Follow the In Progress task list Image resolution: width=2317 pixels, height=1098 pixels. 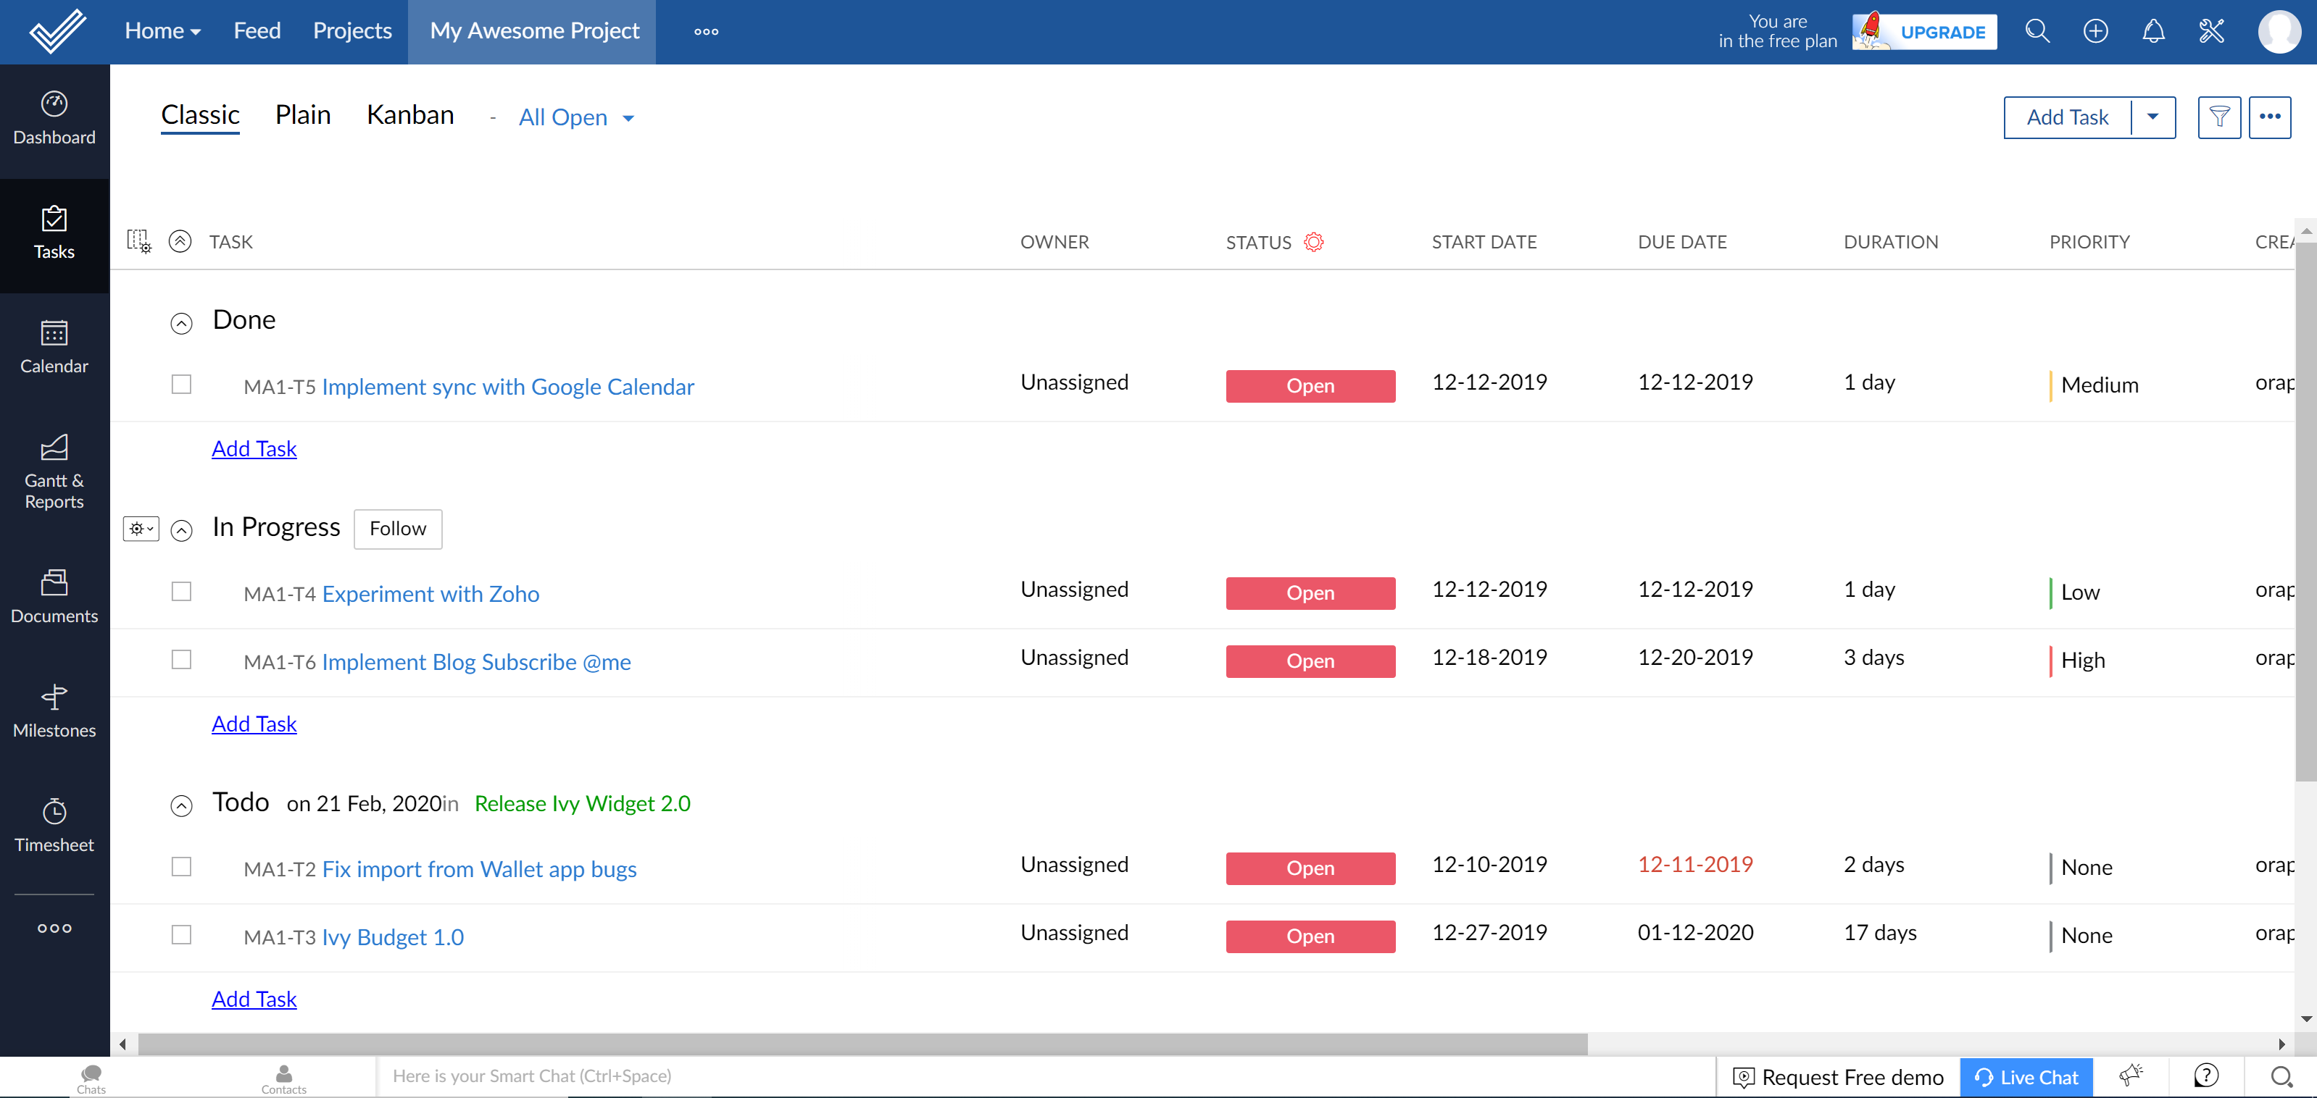point(398,528)
